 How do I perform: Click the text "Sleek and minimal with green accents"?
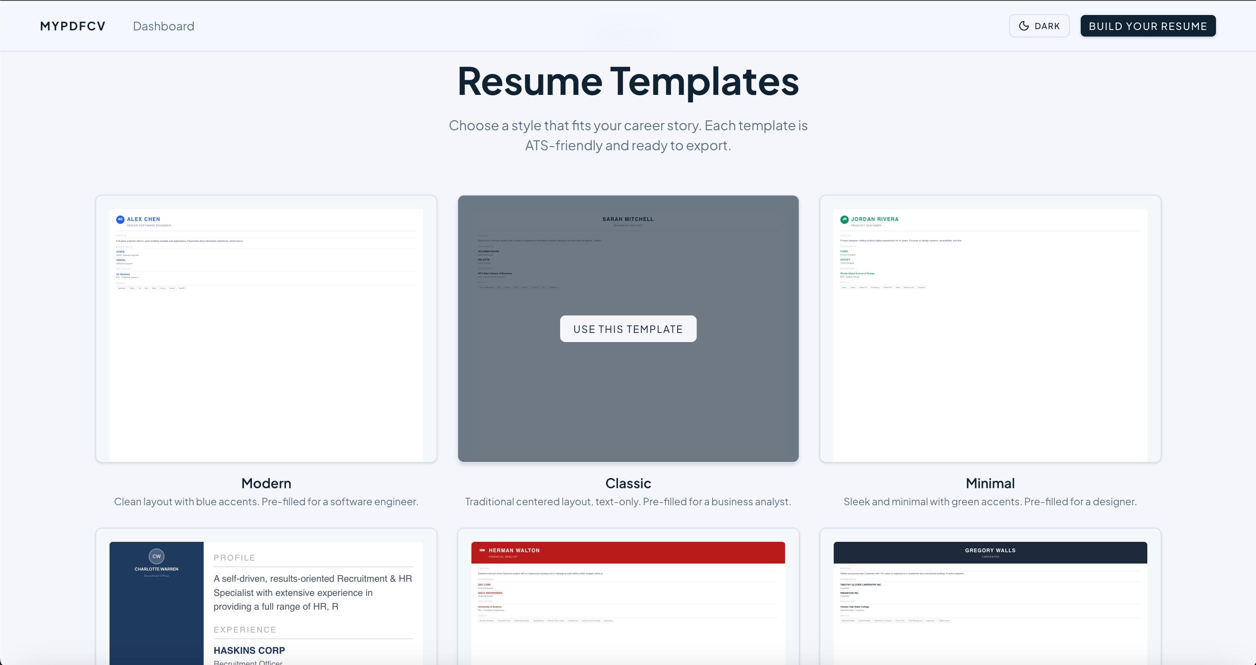(x=932, y=502)
